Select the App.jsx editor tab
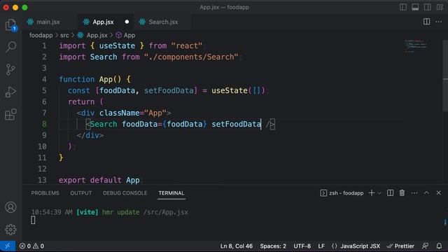The image size is (448, 252). (x=103, y=22)
